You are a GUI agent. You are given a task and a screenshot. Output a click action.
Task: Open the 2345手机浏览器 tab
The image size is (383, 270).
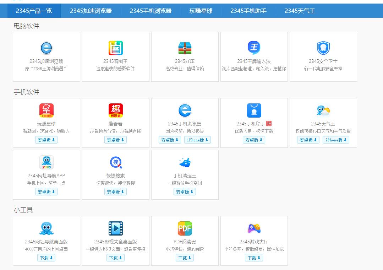click(151, 11)
